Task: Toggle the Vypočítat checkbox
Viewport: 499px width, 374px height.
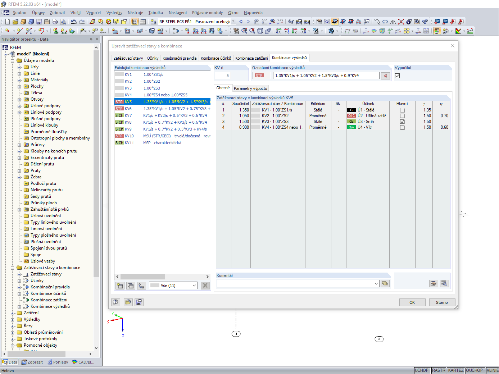Action: pyautogui.click(x=397, y=76)
